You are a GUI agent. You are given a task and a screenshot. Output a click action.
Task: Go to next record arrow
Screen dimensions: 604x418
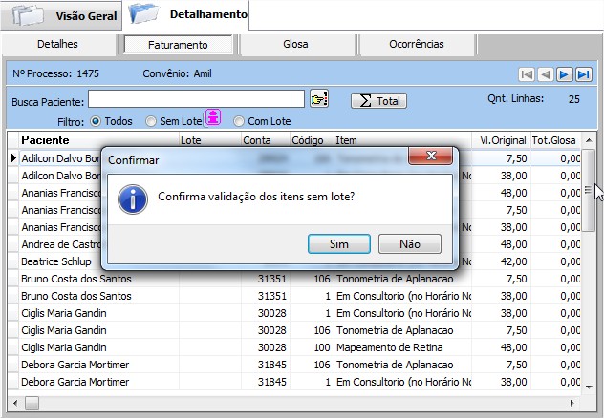(x=564, y=74)
